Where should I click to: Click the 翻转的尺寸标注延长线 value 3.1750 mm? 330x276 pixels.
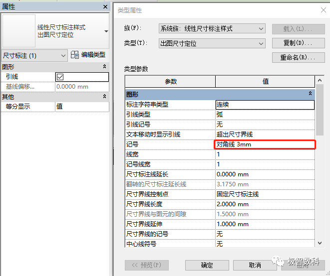pos(265,184)
